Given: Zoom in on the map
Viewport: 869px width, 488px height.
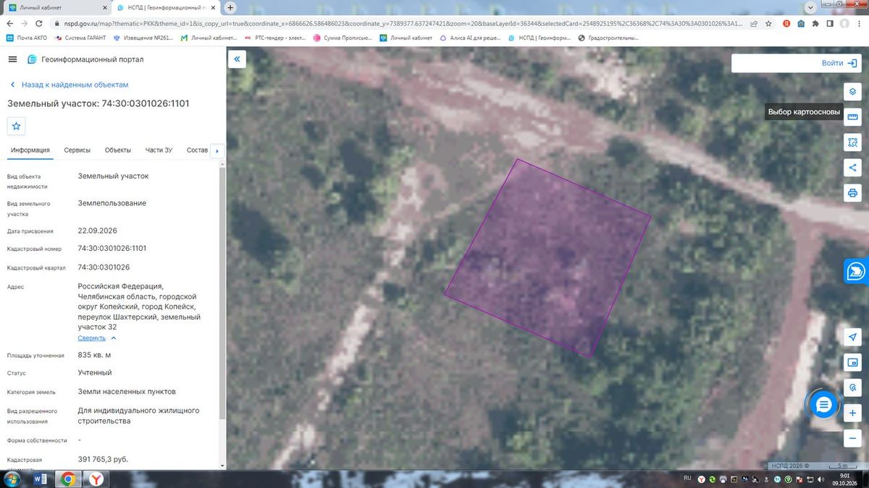Looking at the screenshot, I should [852, 413].
